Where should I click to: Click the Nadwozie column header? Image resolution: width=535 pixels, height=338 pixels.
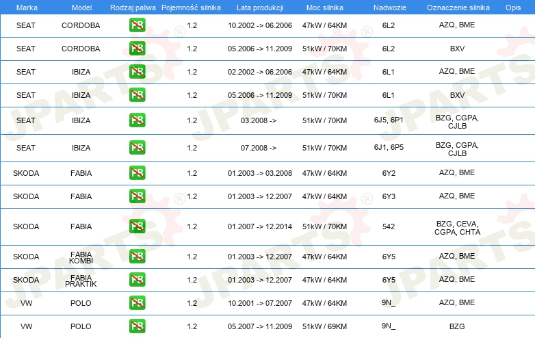[x=388, y=6]
